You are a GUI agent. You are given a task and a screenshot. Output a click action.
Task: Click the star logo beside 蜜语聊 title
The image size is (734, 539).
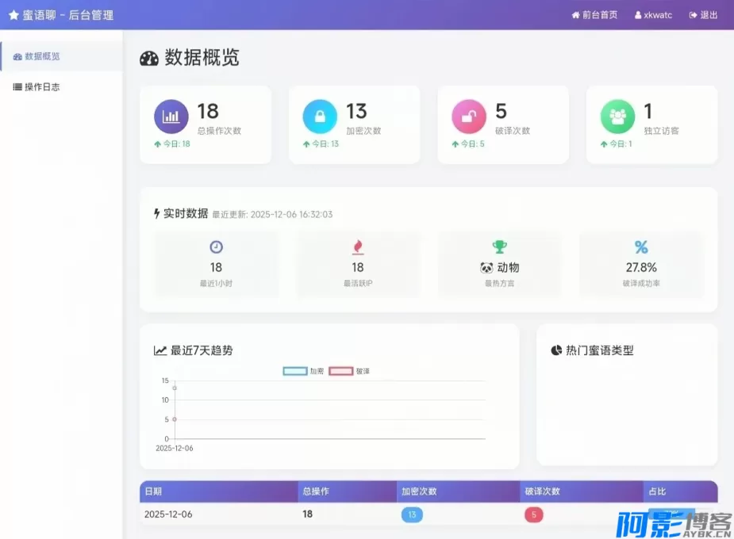click(14, 13)
